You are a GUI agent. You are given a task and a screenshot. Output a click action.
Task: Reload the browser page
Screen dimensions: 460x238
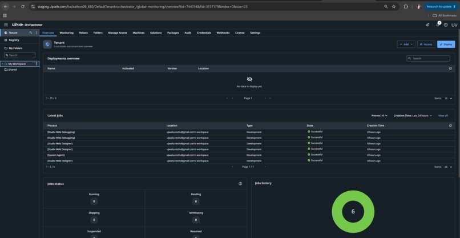pyautogui.click(x=23, y=6)
